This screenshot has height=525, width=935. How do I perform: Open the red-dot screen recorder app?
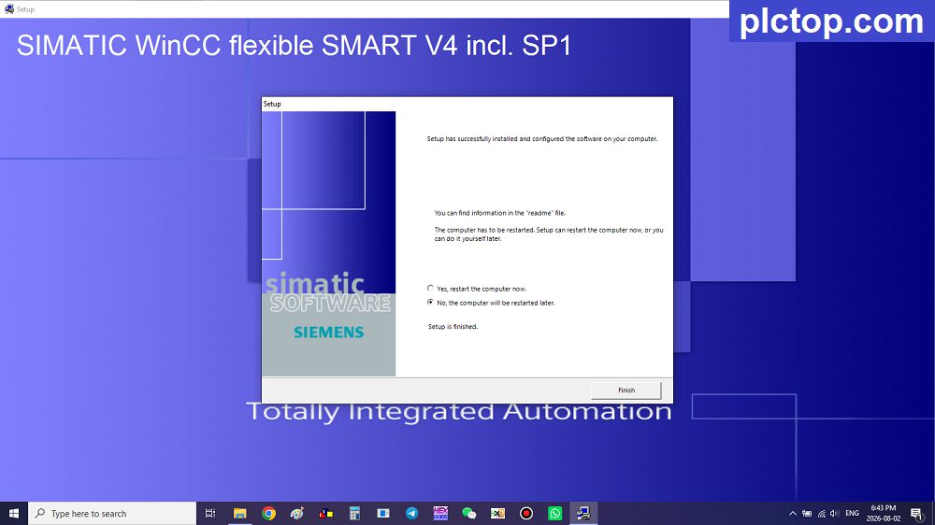525,513
